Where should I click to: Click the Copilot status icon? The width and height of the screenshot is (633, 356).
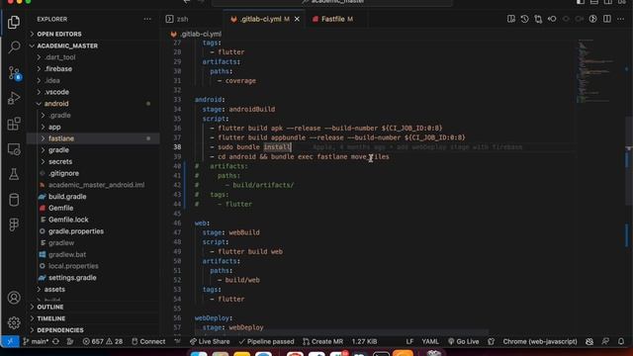589,341
